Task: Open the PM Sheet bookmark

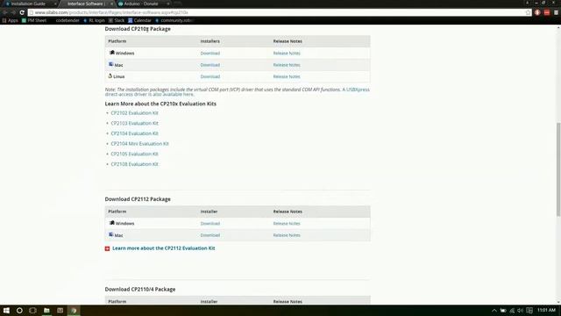Action: [34, 20]
